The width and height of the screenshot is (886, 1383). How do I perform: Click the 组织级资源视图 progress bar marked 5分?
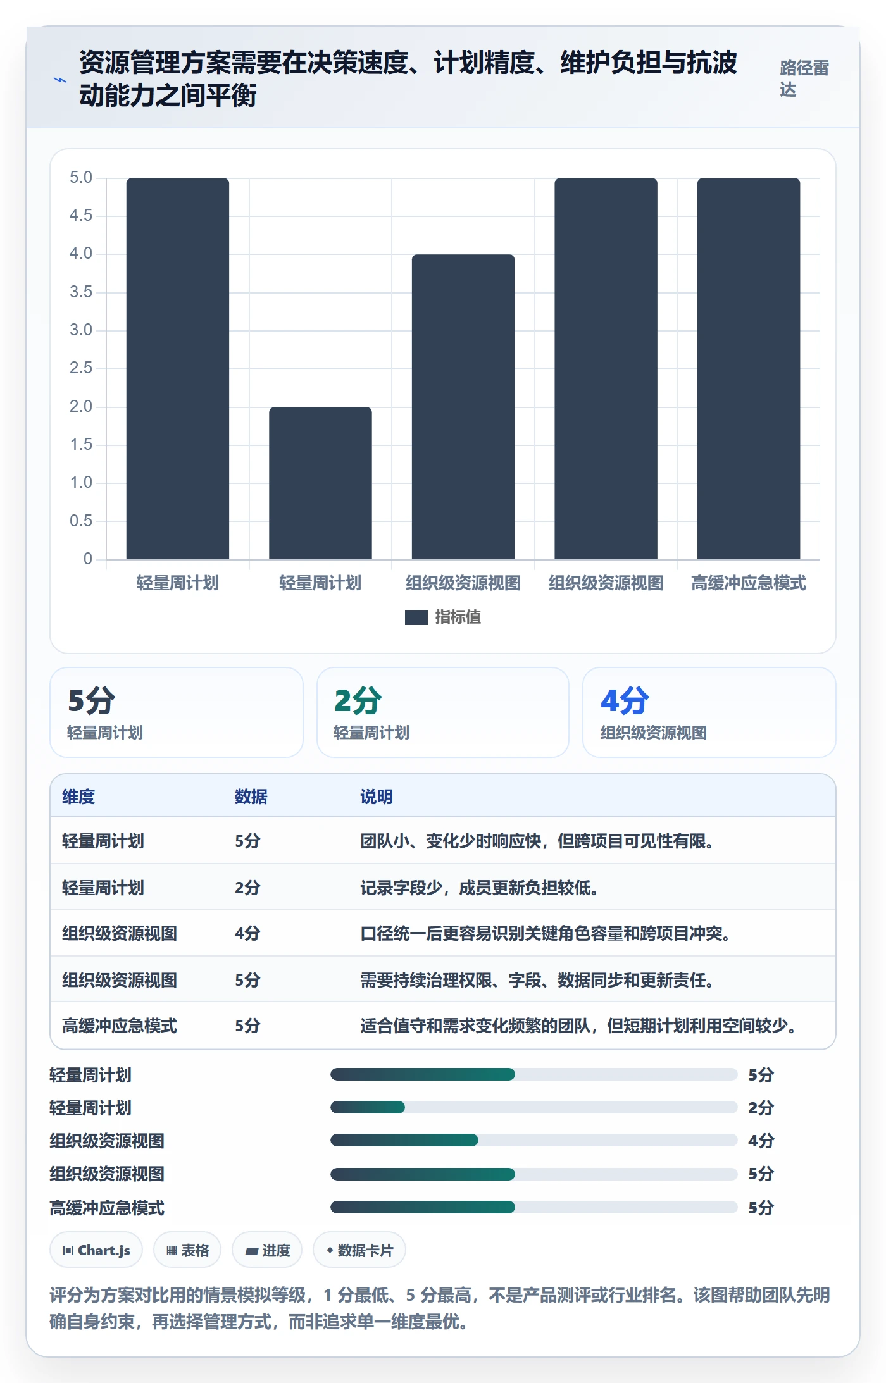pos(534,1174)
